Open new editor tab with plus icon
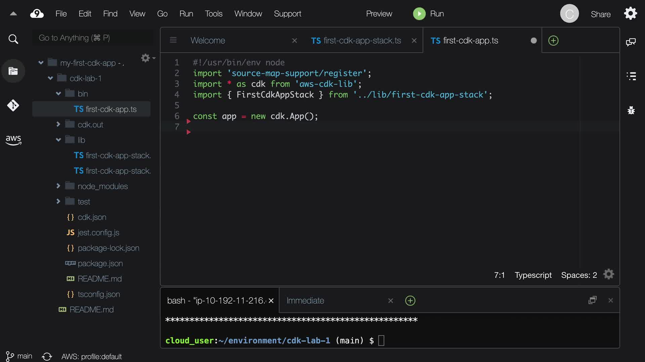The image size is (645, 362). point(553,41)
